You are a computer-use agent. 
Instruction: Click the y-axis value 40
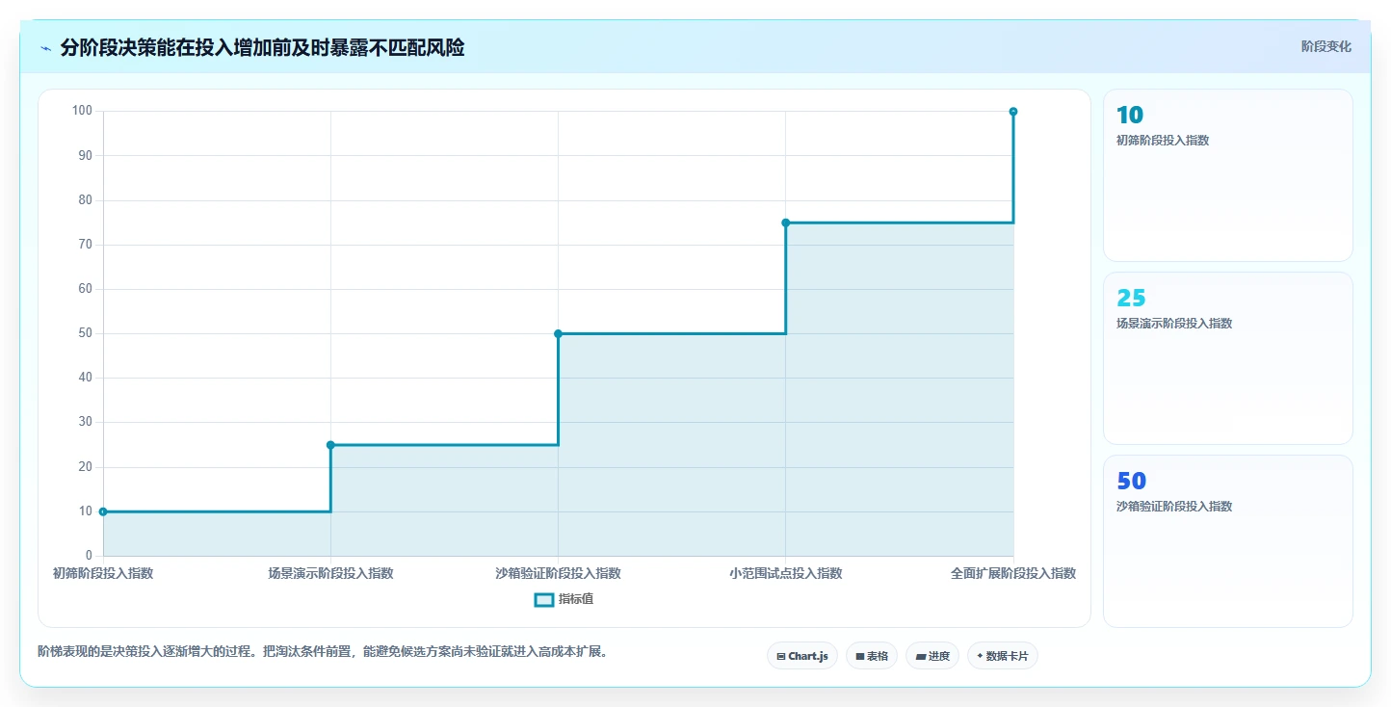click(85, 378)
